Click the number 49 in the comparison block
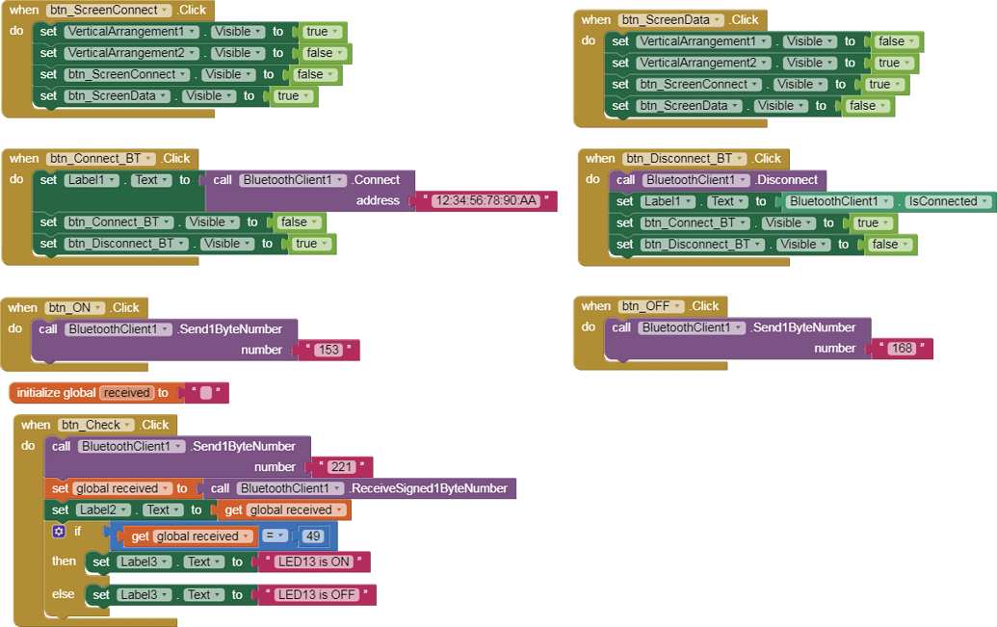 coord(312,536)
